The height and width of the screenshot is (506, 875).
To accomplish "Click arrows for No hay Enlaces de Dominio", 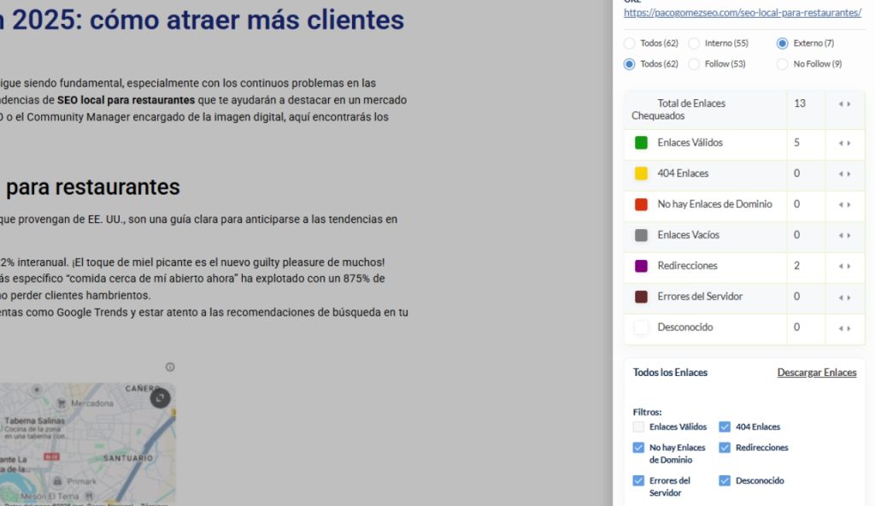I will 844,205.
